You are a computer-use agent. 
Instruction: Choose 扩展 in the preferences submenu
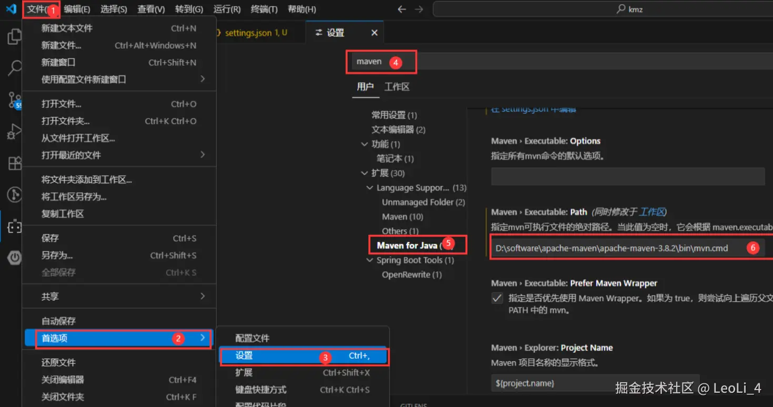coord(304,373)
